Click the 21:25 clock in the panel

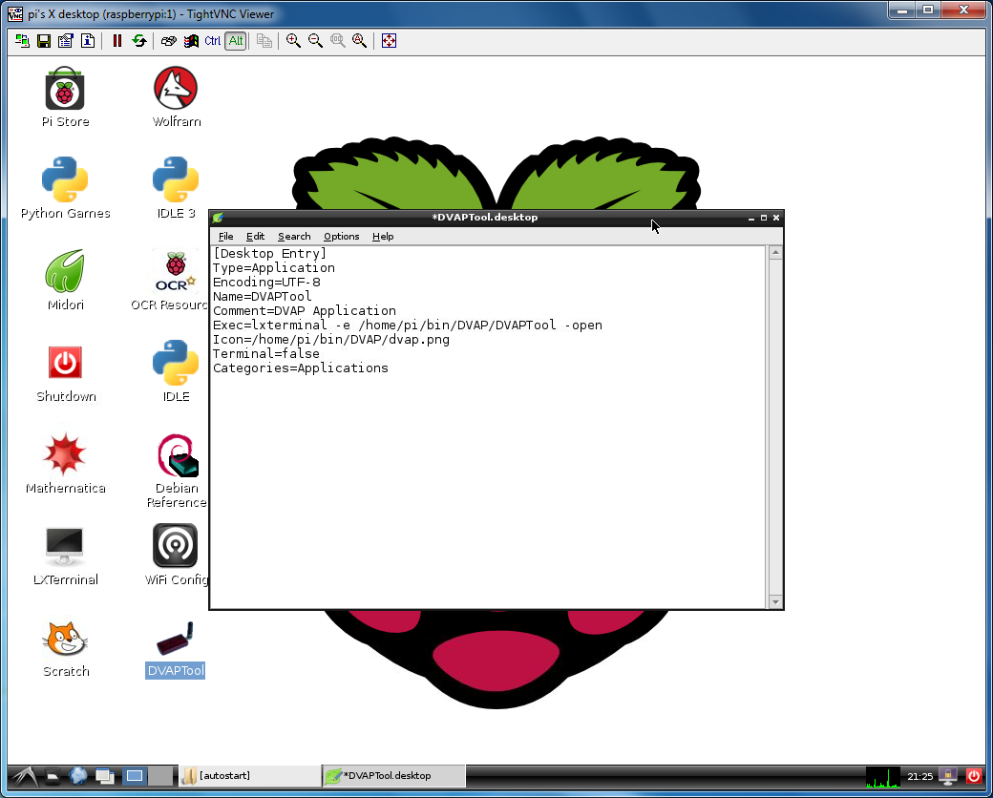click(x=919, y=776)
